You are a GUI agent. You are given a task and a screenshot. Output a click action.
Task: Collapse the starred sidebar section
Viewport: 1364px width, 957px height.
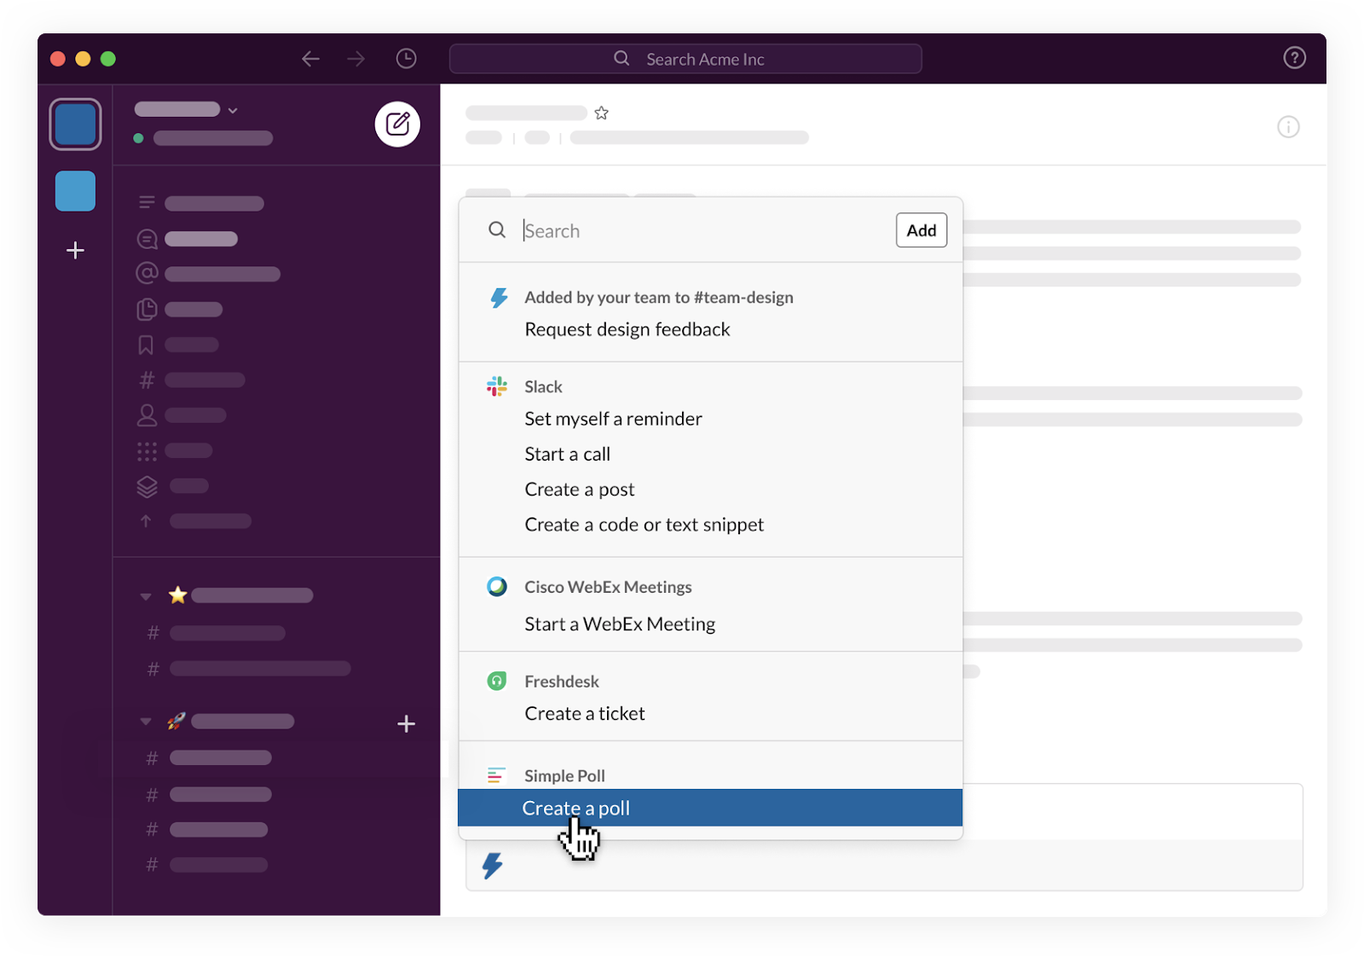pos(146,596)
